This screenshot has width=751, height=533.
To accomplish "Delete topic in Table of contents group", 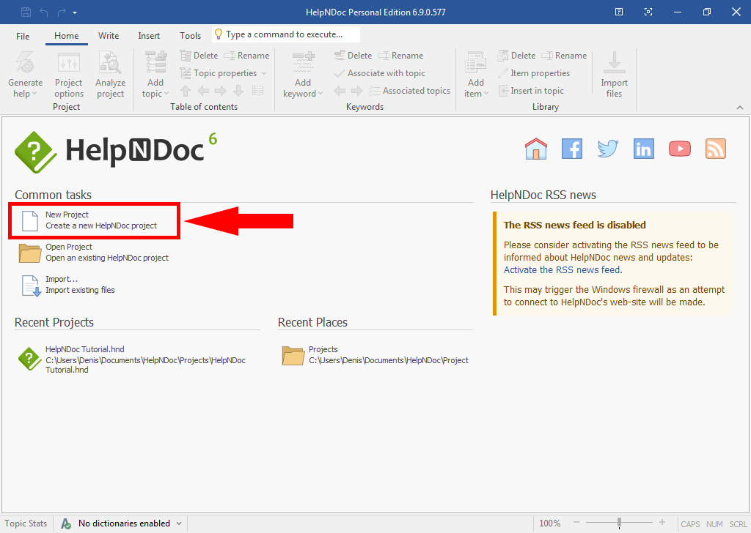I will [199, 56].
